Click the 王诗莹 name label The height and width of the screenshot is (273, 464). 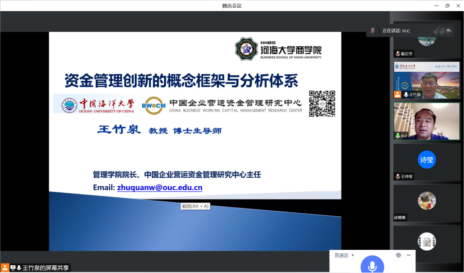[x=406, y=176]
